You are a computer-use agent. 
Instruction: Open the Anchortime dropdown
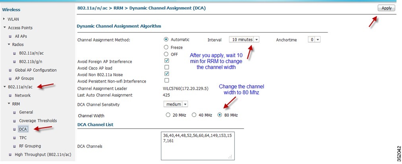coord(314,40)
